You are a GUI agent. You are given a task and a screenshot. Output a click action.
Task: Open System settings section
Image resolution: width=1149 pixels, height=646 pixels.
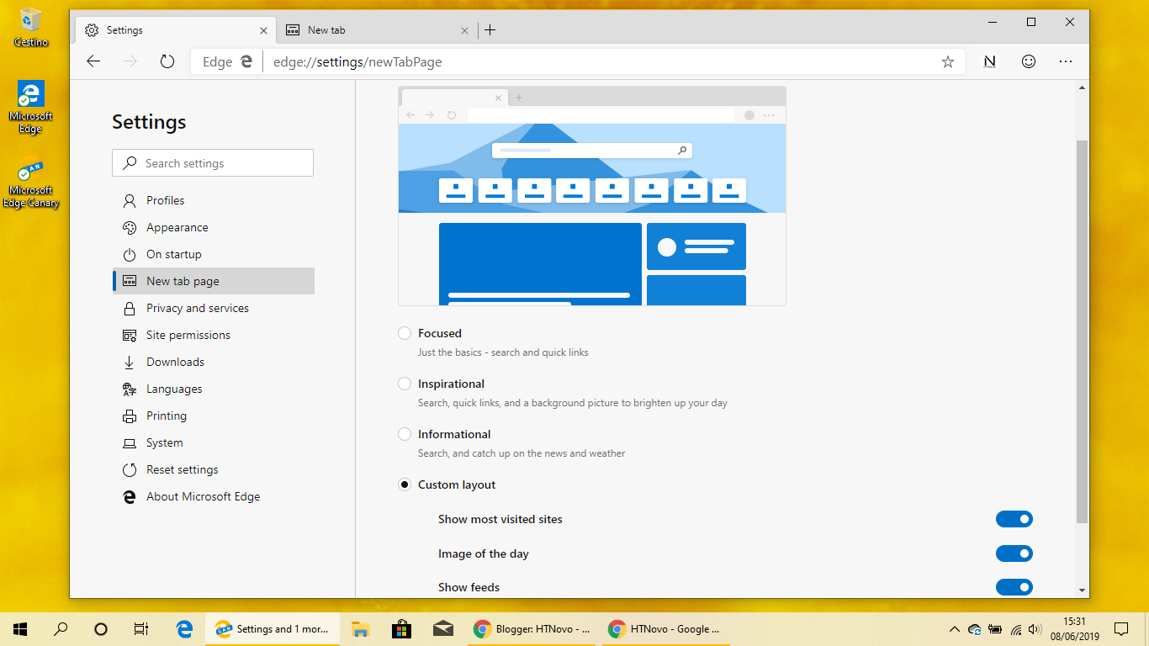(213, 442)
